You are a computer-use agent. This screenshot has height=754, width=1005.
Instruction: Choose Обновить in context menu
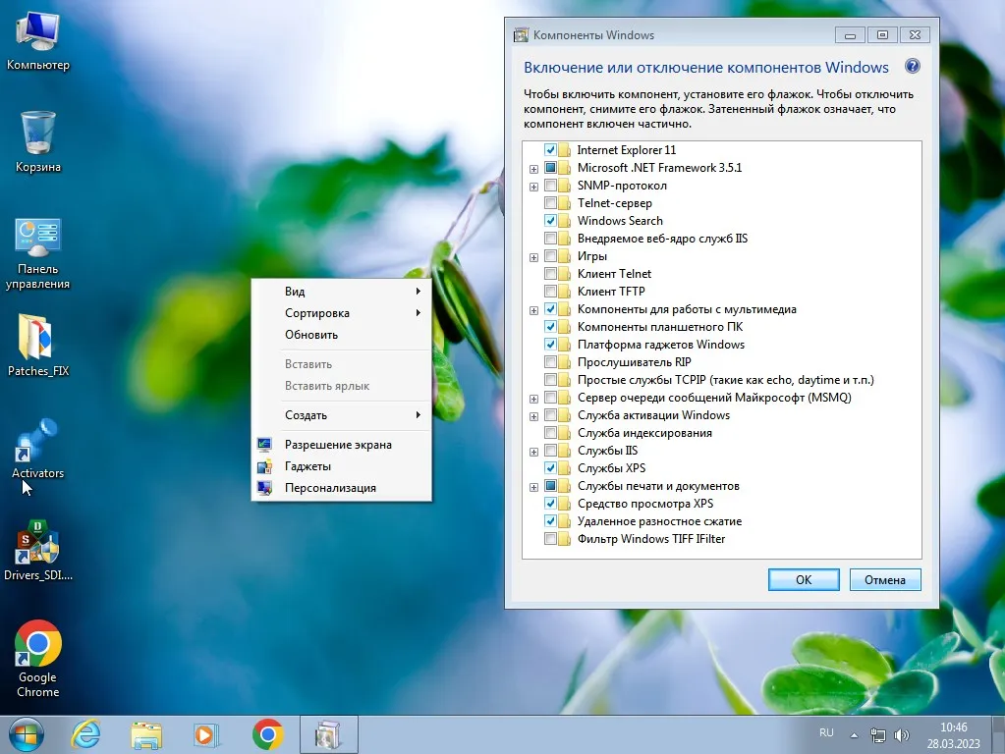342,335
